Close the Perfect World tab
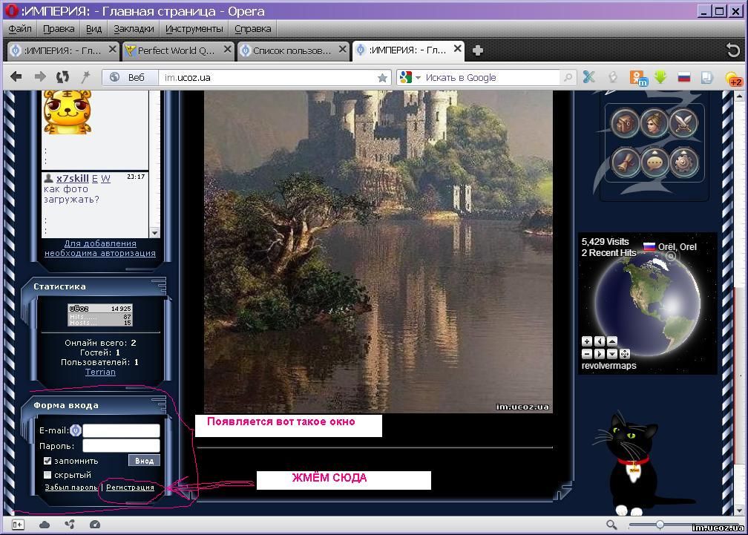Screen dimensions: 748x535 228,49
